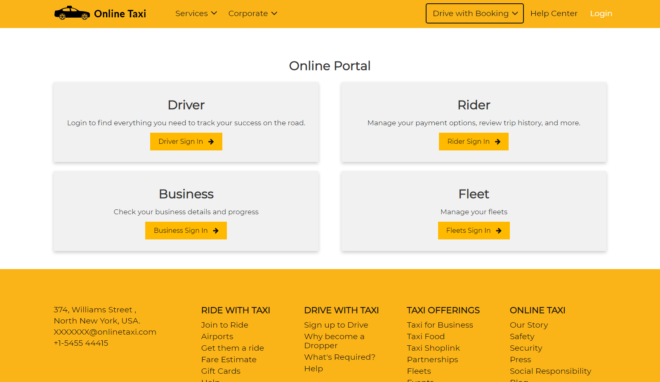The image size is (660, 382).
Task: Open the Airports footer link
Action: pyautogui.click(x=217, y=337)
